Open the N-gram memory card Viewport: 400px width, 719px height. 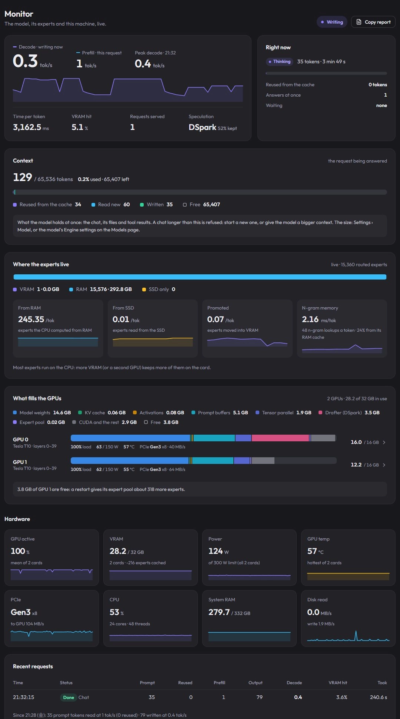(342, 328)
